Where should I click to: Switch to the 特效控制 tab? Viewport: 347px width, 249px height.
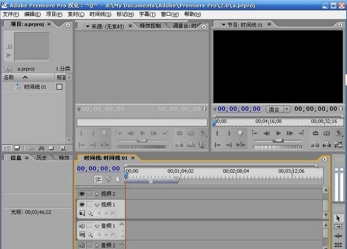pos(150,26)
